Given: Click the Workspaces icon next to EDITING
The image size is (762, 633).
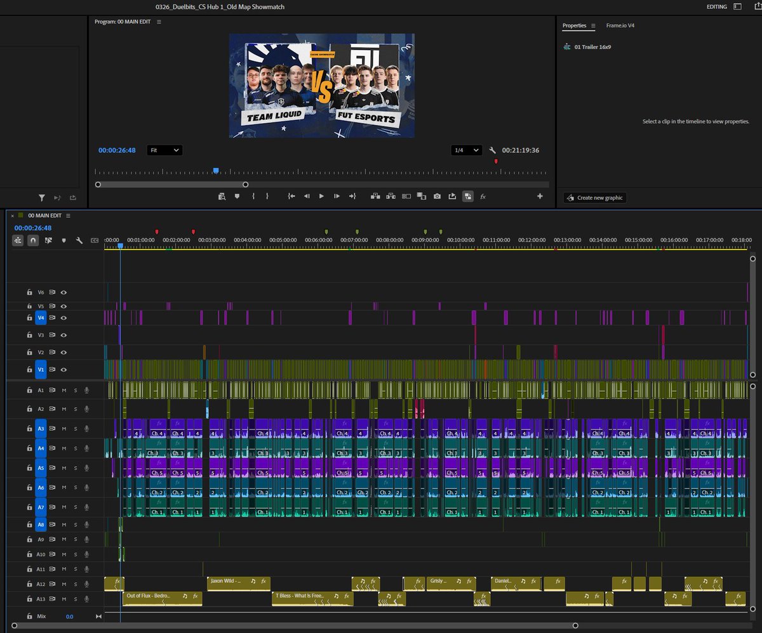Looking at the screenshot, I should point(737,6).
